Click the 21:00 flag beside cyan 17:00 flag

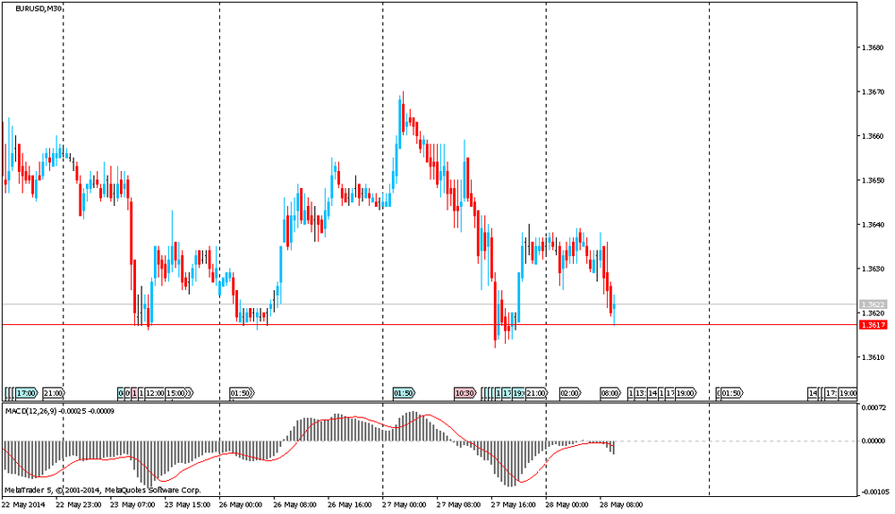click(53, 392)
